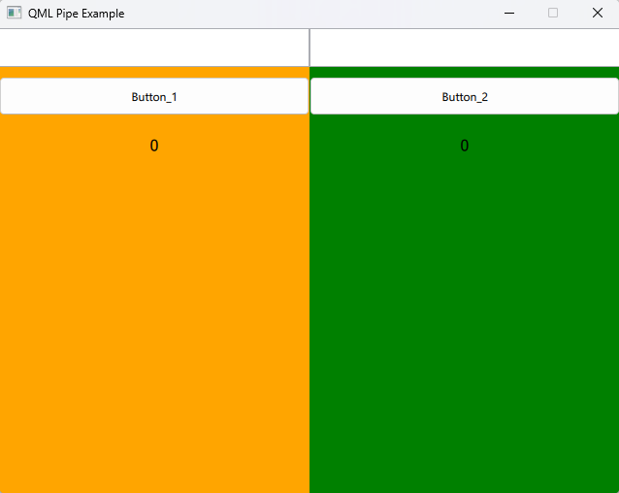Click the QML Pipe Example window icon
Image resolution: width=619 pixels, height=493 pixels.
tap(15, 13)
